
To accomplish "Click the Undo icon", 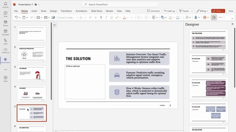I will (16, 18).
